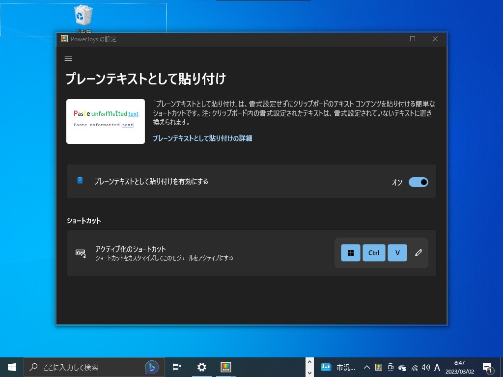Click the PowerToys icon in the title bar
The width and height of the screenshot is (503, 377).
[64, 39]
